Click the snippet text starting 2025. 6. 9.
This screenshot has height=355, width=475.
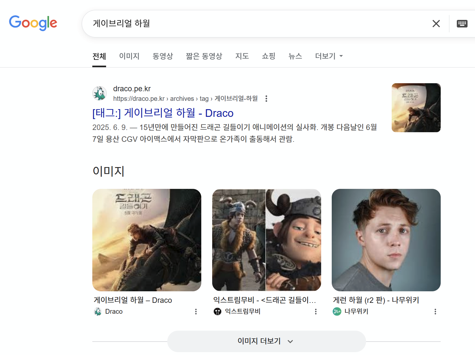(235, 133)
